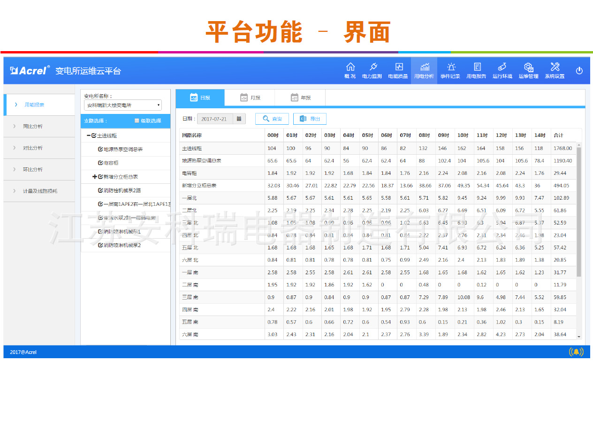The width and height of the screenshot is (593, 444).
Task: Open the calendar date picker icon
Action: (239, 119)
